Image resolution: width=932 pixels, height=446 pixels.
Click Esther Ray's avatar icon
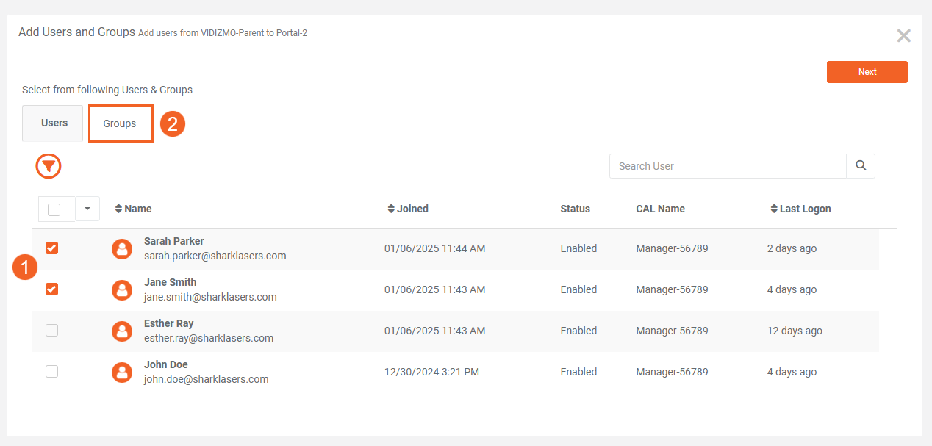[x=122, y=331]
